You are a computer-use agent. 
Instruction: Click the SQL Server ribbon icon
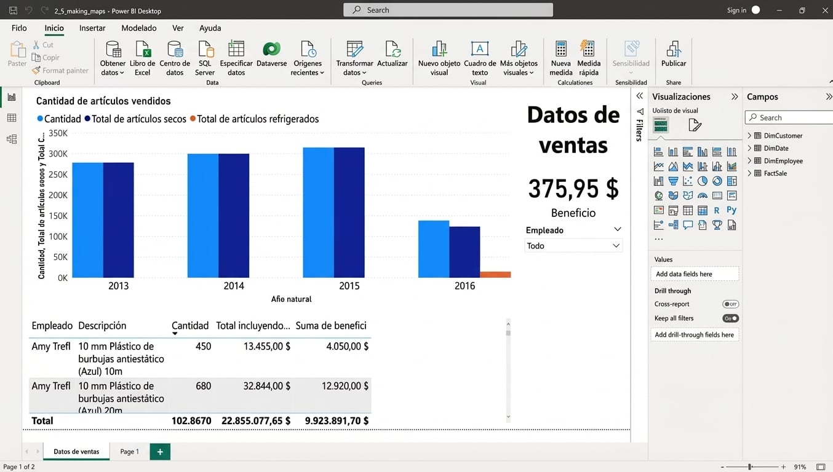coord(205,58)
